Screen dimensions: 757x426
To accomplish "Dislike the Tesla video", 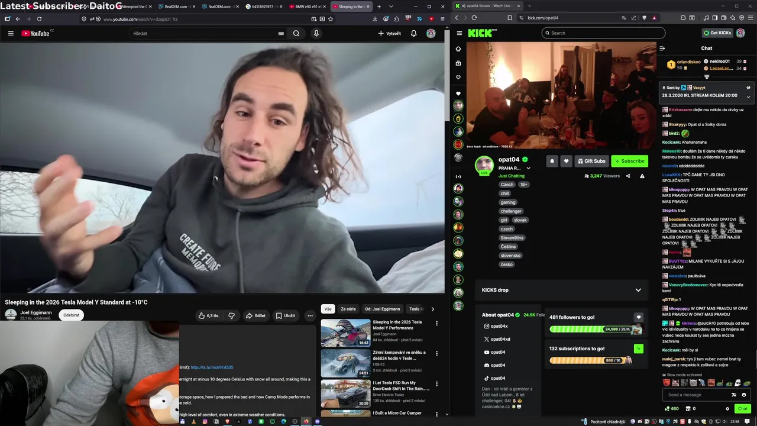I will tap(232, 315).
